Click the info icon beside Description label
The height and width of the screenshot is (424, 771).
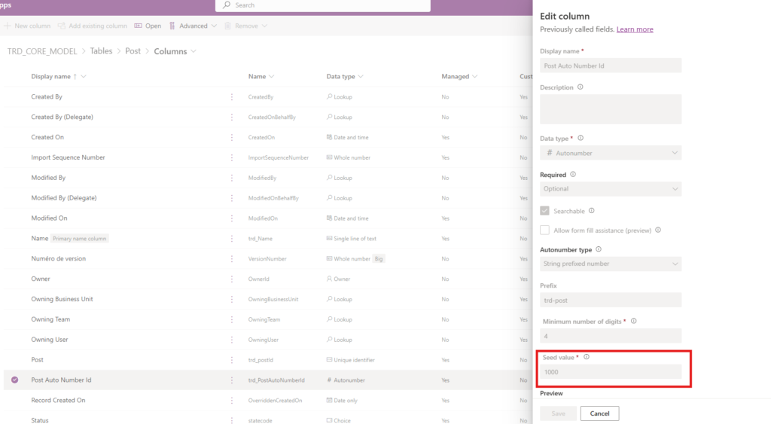(x=580, y=87)
